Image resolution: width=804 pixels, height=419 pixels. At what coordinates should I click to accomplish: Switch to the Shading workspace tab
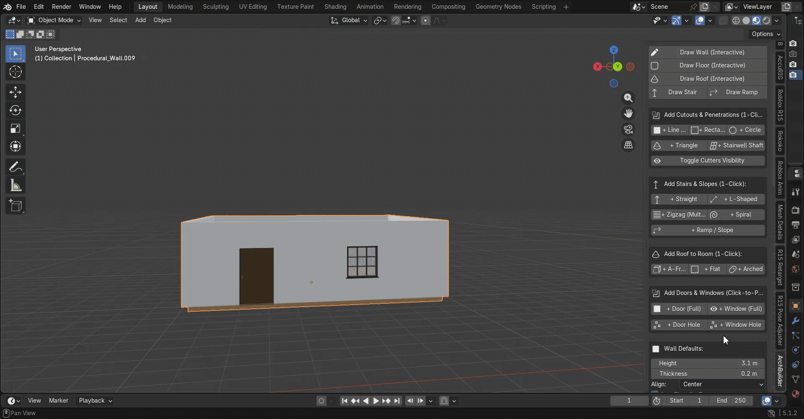point(335,7)
